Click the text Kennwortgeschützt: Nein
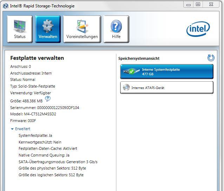 coord(40,142)
